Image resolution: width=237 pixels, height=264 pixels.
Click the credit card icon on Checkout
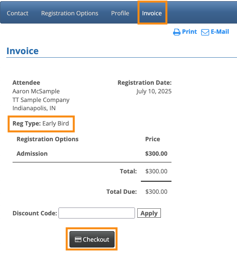pyautogui.click(x=78, y=239)
